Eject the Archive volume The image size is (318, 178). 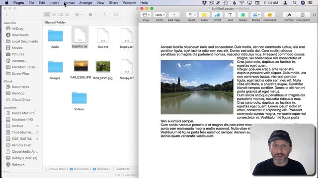(37, 126)
